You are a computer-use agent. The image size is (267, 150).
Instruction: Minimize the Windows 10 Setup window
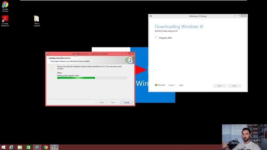235,16
